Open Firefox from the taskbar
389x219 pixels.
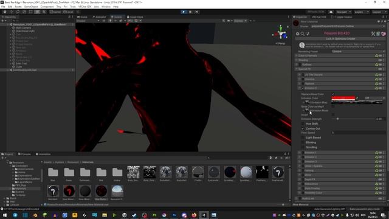194,215
